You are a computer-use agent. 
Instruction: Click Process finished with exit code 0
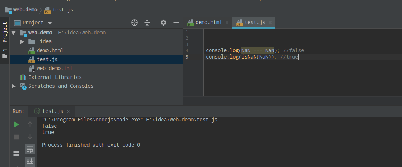pyautogui.click(x=91, y=145)
